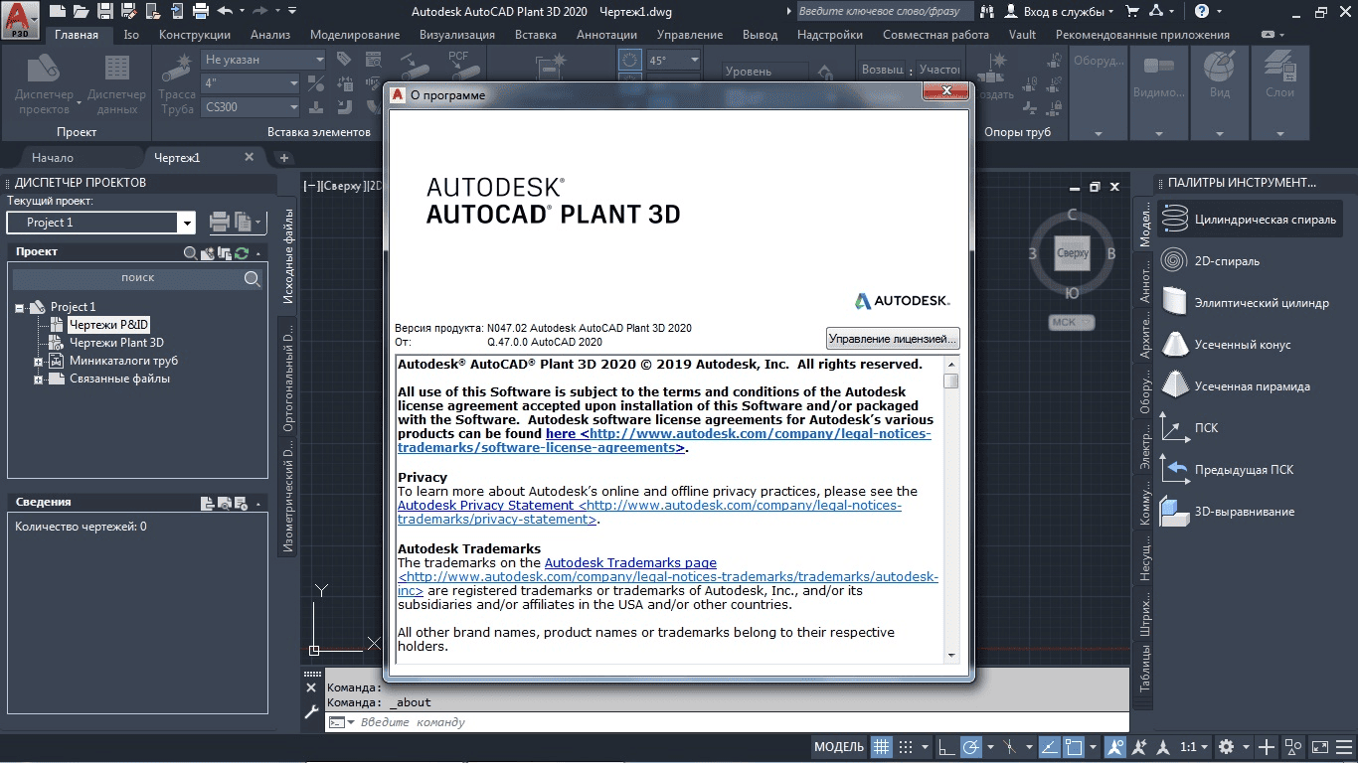The width and height of the screenshot is (1358, 763).
Task: Select the Чертежи Plant 3D tree item
Action: tap(116, 343)
